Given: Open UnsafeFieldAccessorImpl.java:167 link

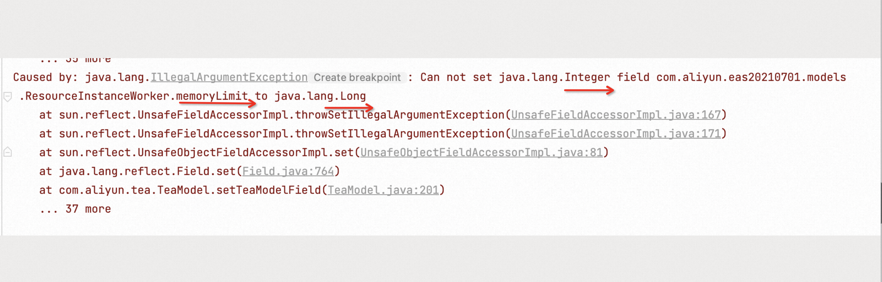Looking at the screenshot, I should (x=616, y=115).
